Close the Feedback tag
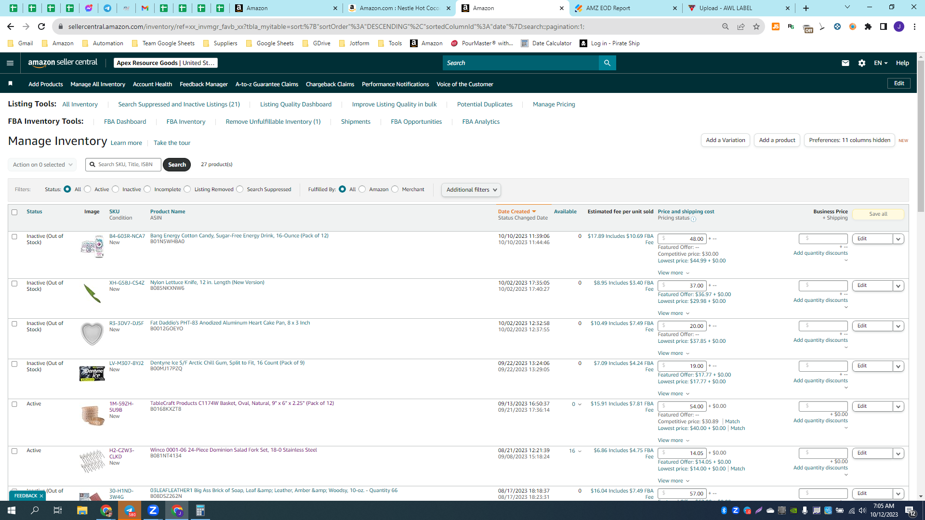The width and height of the screenshot is (925, 520). click(41, 496)
